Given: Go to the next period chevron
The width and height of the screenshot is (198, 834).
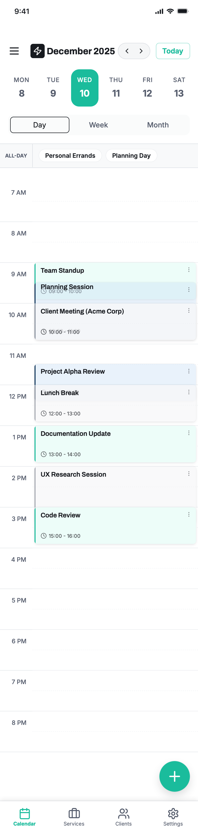Looking at the screenshot, I should [x=141, y=51].
